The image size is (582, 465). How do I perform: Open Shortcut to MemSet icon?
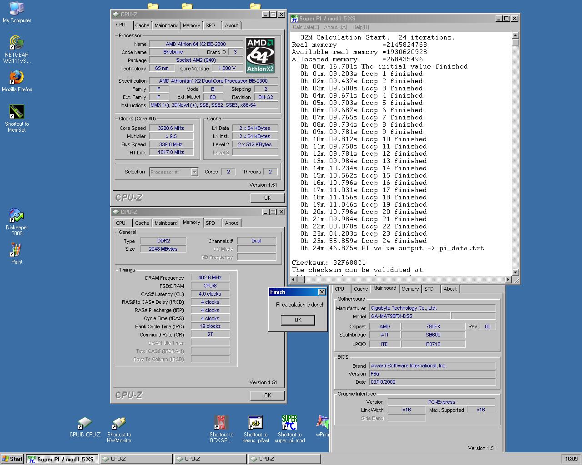(17, 118)
